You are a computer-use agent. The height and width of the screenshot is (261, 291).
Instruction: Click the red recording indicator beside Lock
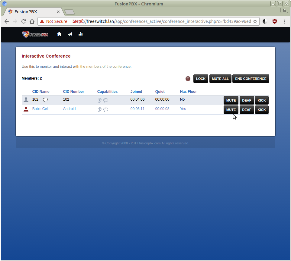pyautogui.click(x=188, y=79)
